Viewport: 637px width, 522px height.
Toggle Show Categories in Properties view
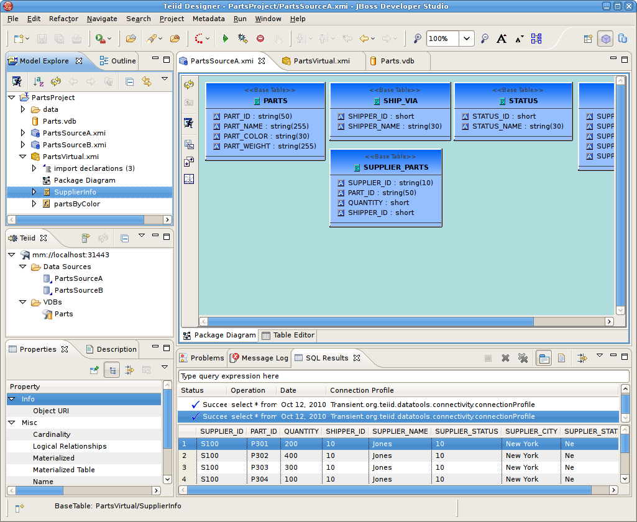(112, 370)
